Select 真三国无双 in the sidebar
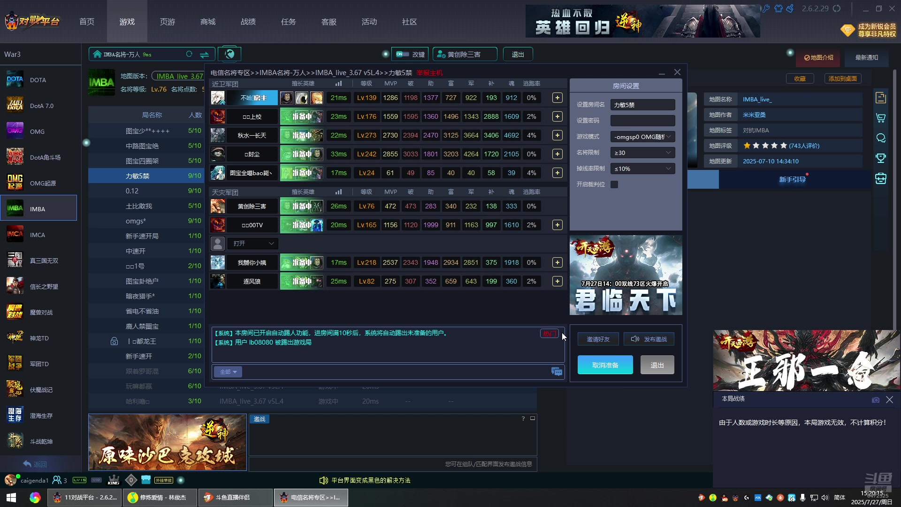This screenshot has width=901, height=507. [x=38, y=261]
